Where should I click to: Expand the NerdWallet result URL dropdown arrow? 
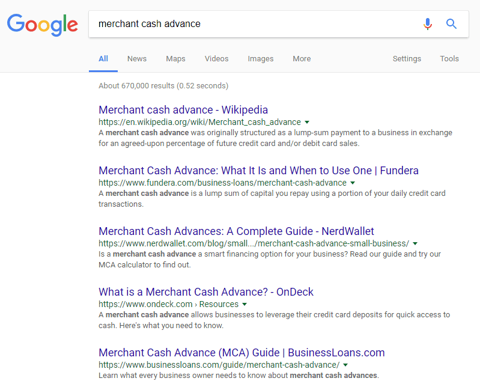[x=415, y=243]
